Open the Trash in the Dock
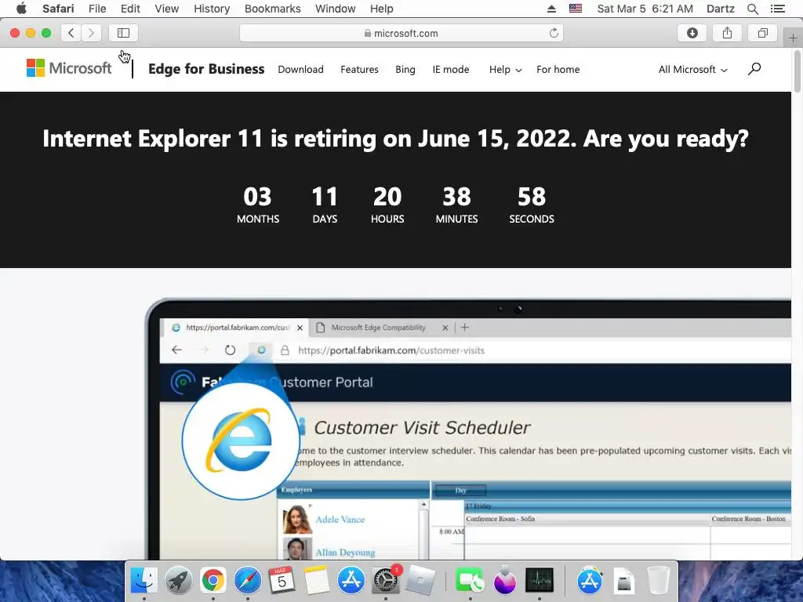Viewport: 803px width, 602px height. (x=658, y=581)
